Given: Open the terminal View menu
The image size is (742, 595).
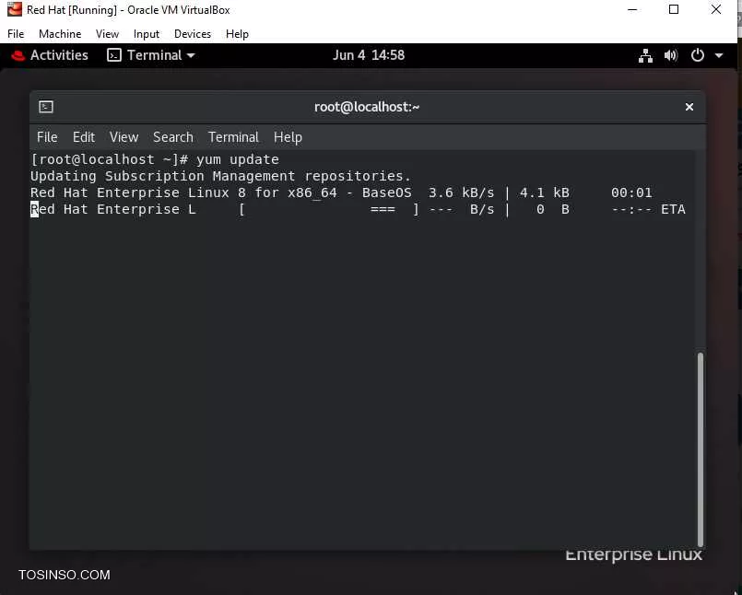Looking at the screenshot, I should tap(124, 137).
